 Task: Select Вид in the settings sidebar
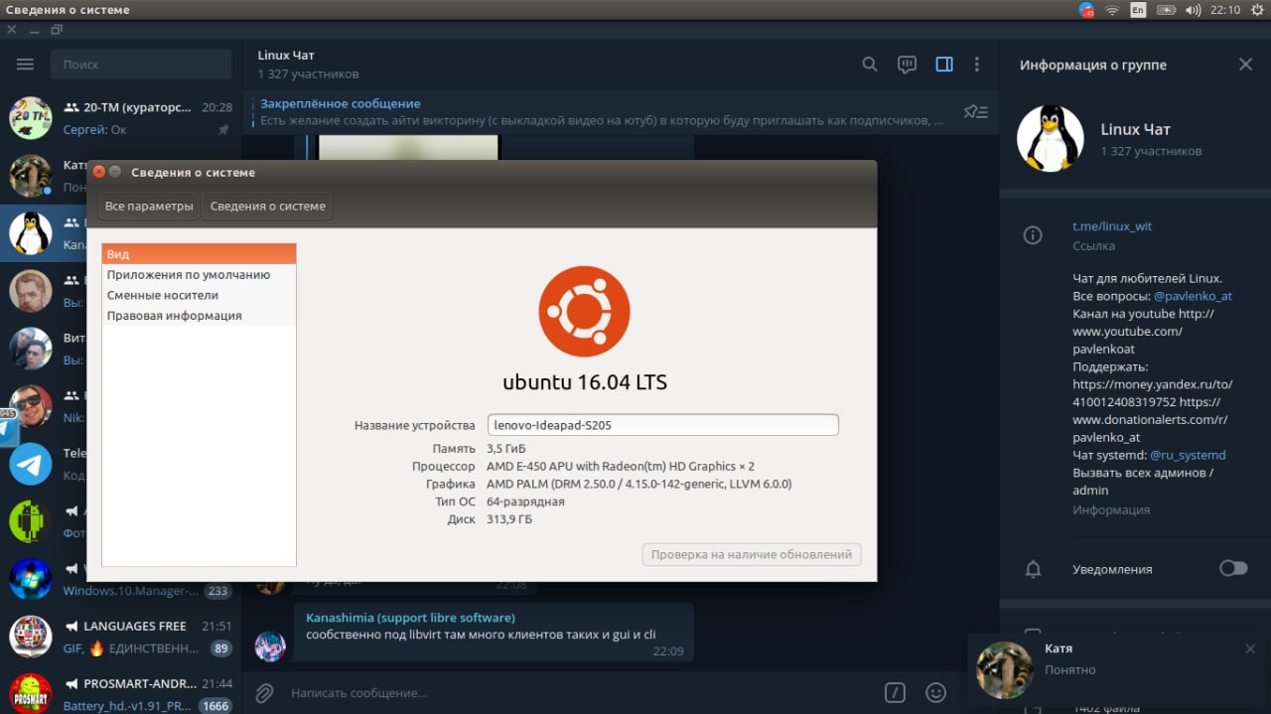[199, 254]
